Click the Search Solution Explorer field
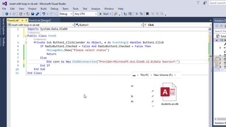 (220, 31)
